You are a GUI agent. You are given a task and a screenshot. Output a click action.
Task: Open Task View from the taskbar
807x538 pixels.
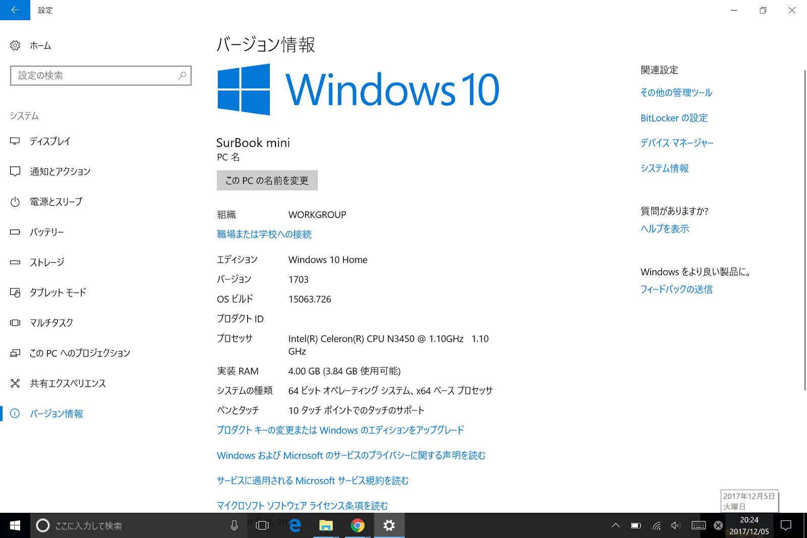[262, 525]
